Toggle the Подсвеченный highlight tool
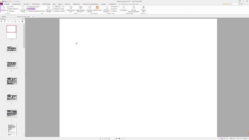Viewport: 249px width, 140px height. 97,9
